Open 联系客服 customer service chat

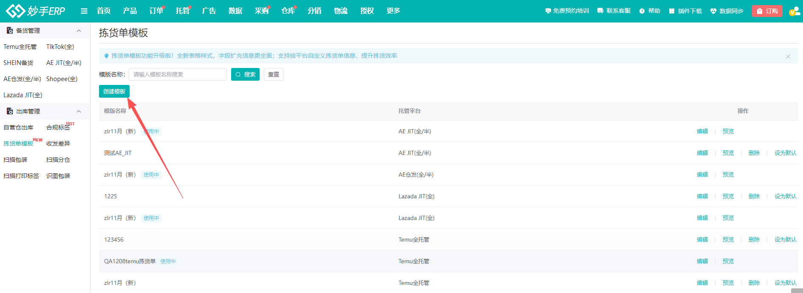[600, 11]
